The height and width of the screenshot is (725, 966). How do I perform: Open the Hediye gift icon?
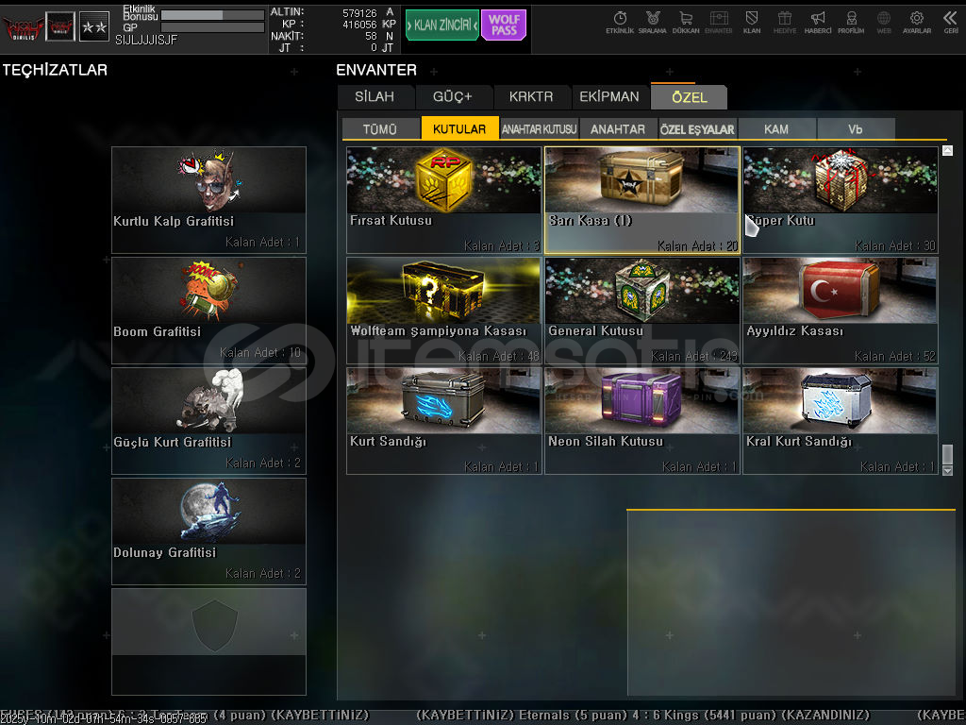click(x=784, y=23)
